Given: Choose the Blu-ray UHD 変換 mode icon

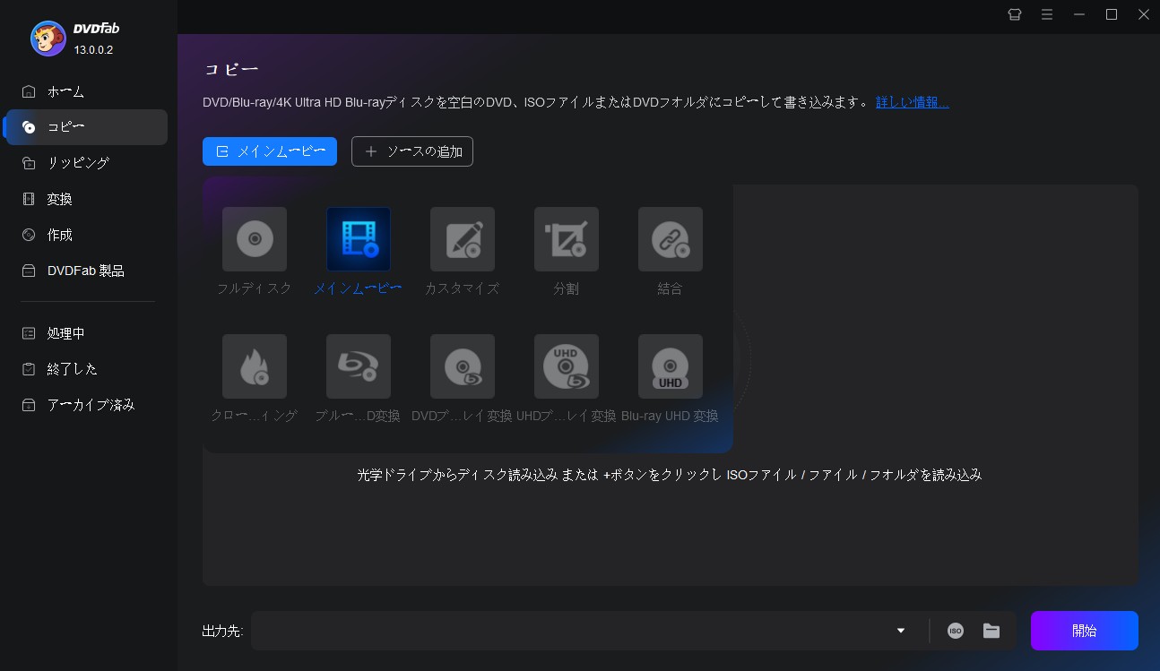Looking at the screenshot, I should click(671, 366).
